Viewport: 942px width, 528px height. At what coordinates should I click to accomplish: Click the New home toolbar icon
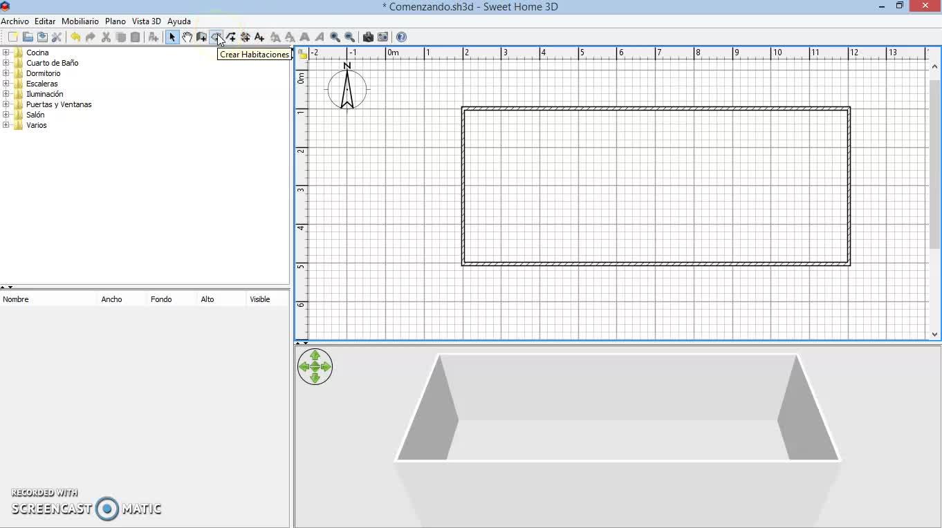12,37
